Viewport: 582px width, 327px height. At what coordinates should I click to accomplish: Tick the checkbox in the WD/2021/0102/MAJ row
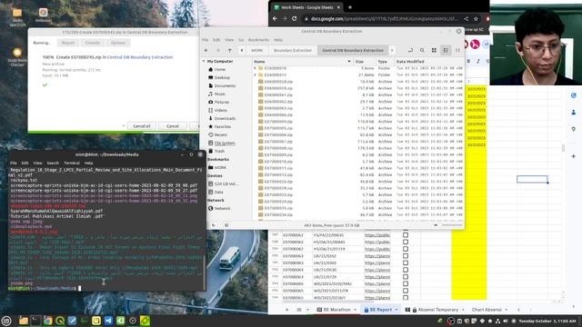coord(406,283)
